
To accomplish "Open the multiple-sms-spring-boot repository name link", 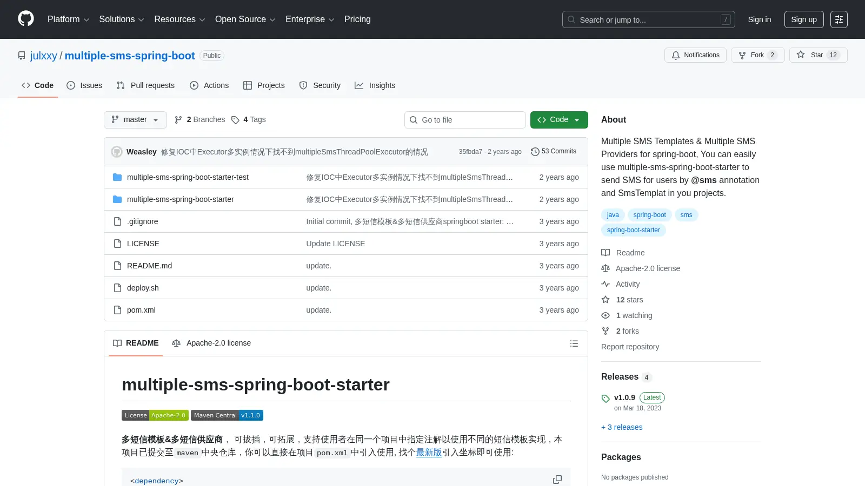I will 130,56.
